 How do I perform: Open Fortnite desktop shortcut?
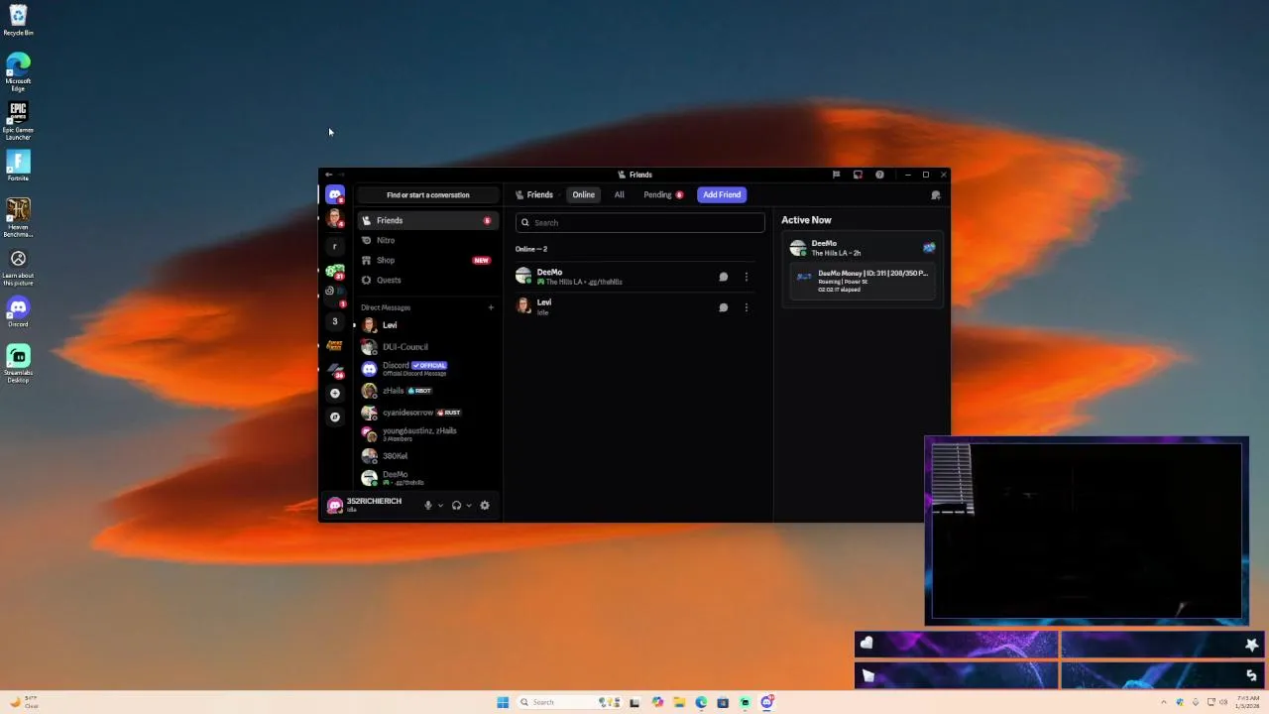(18, 166)
